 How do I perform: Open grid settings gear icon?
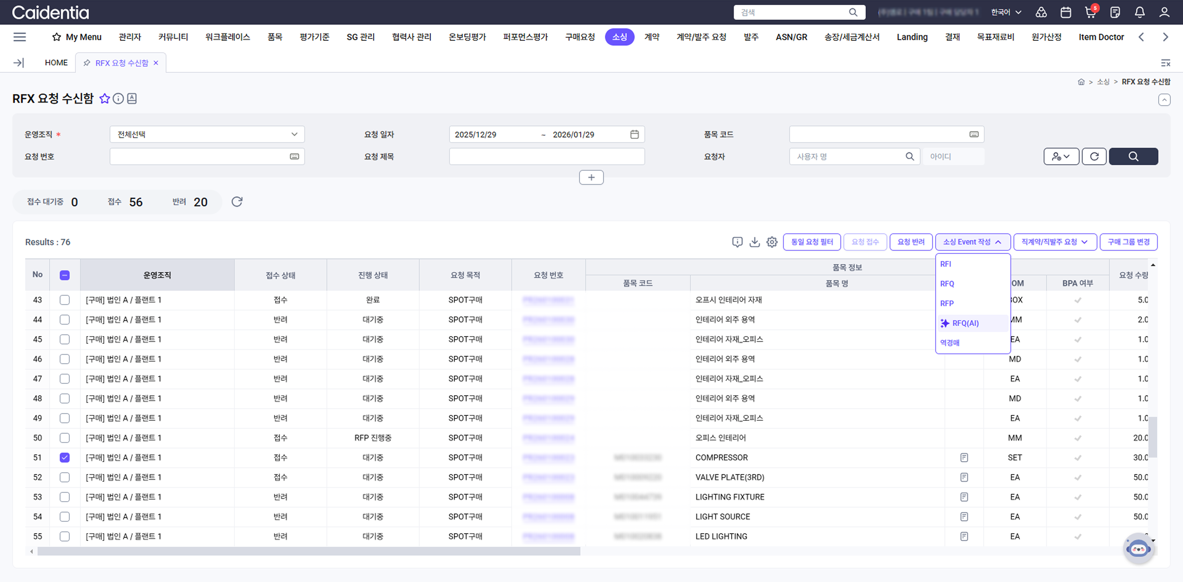(x=772, y=242)
